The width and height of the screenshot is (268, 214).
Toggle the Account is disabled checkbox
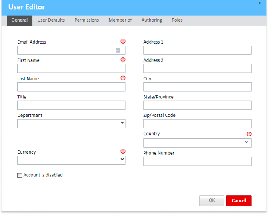(20, 175)
